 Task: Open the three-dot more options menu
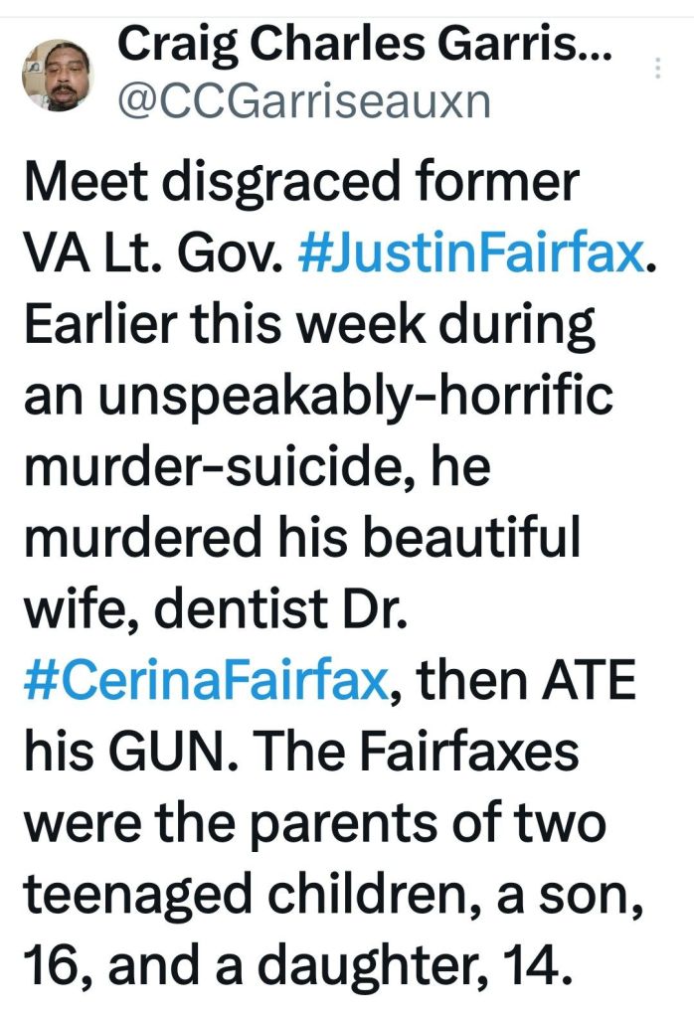point(657,68)
